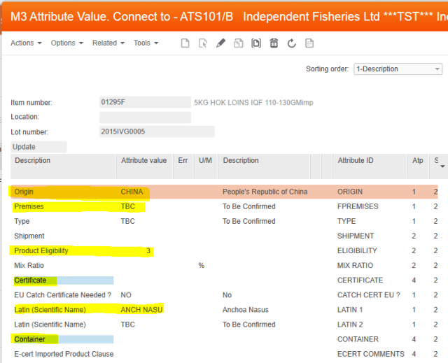This screenshot has height=363, width=448.
Task: Click the lined document icon in toolbar
Action: click(309, 43)
